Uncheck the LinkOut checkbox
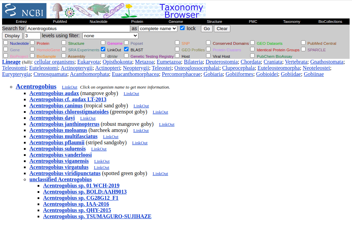Screen dimensions: 352x225 tap(103, 49)
